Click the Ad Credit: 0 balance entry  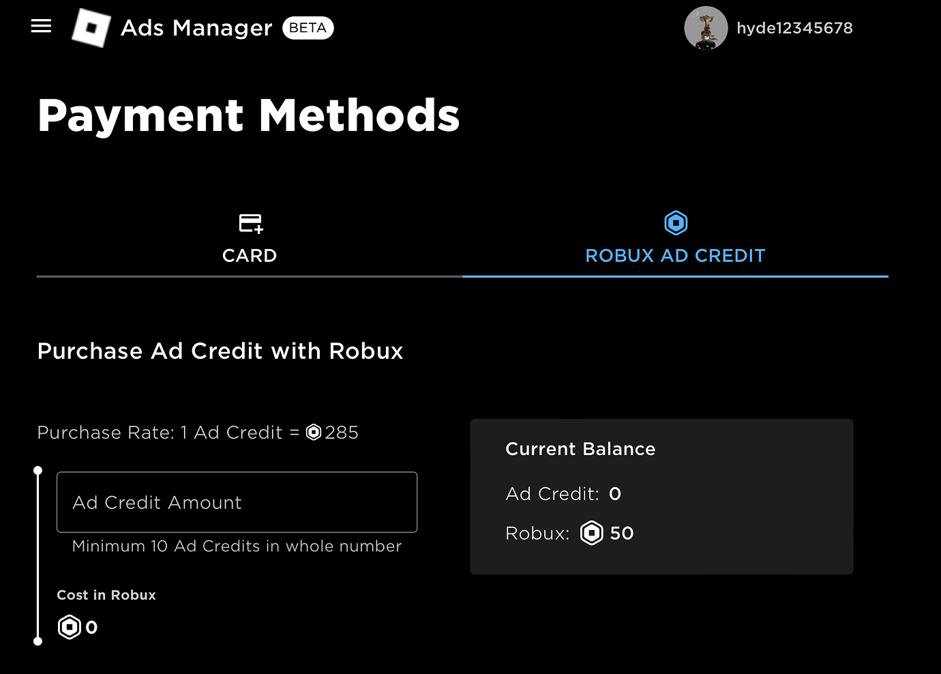[563, 493]
